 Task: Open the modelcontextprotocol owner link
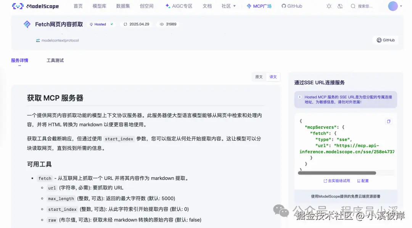coord(57,40)
